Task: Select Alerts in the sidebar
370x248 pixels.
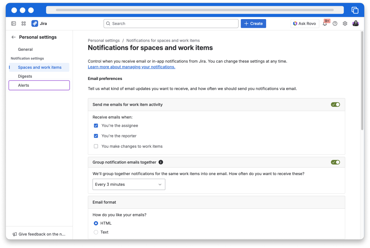Action: pos(24,85)
